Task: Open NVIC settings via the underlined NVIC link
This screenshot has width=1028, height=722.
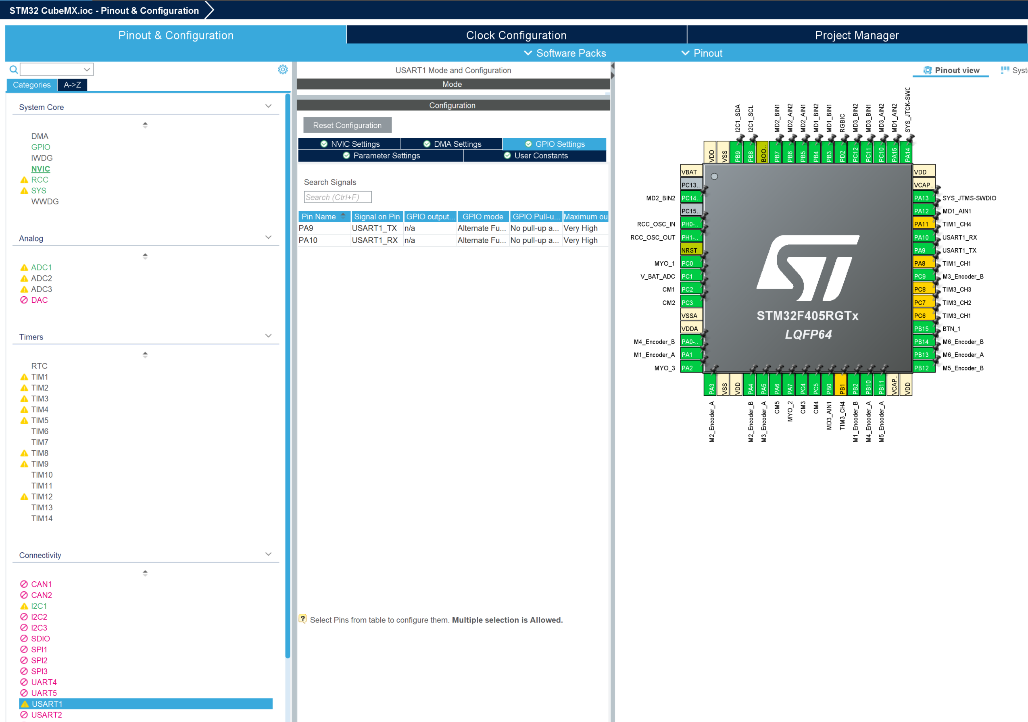Action: click(40, 169)
